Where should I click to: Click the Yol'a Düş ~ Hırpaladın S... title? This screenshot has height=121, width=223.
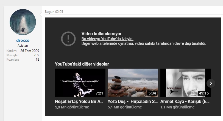point(133,101)
